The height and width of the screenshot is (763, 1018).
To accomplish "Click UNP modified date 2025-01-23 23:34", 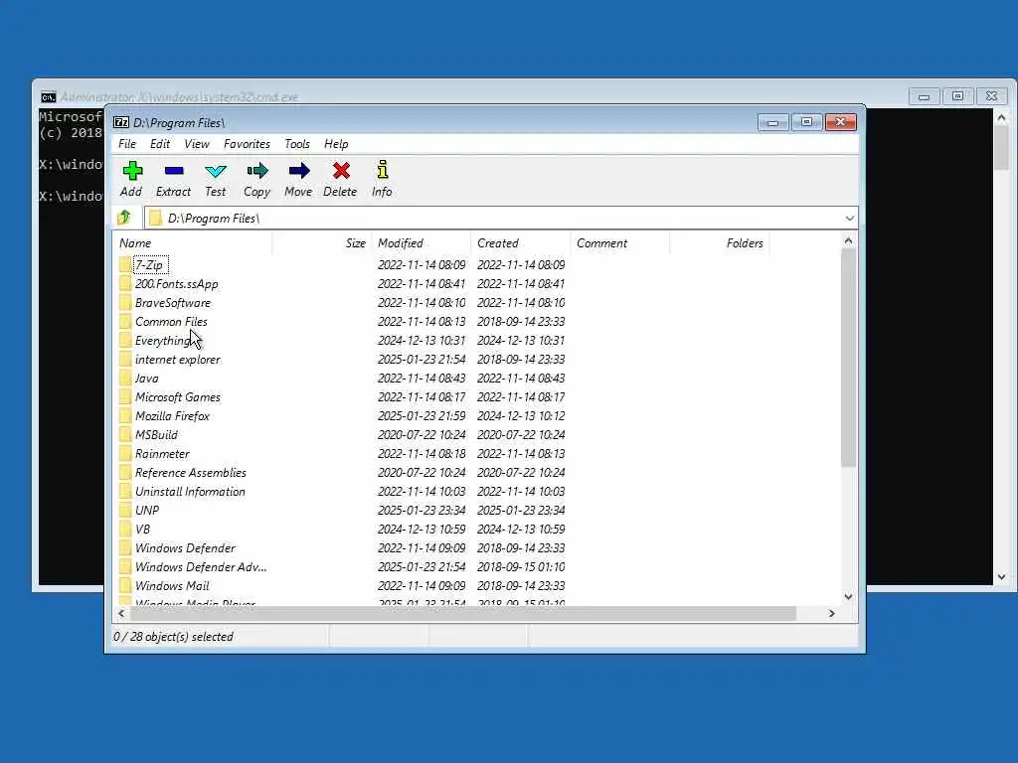I will tap(422, 510).
